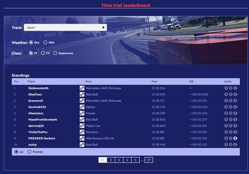
Task: Click player name bravorex5
Action: (35, 101)
